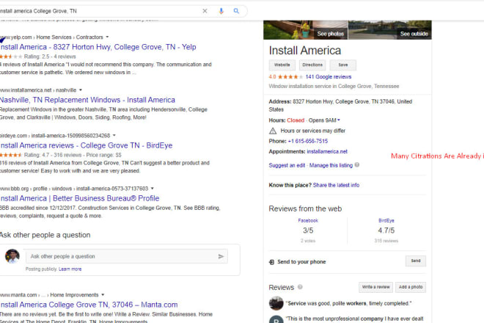Click 'This is the most unprofessional company' review
The width and height of the screenshot is (484, 323).
pyautogui.click(x=354, y=319)
